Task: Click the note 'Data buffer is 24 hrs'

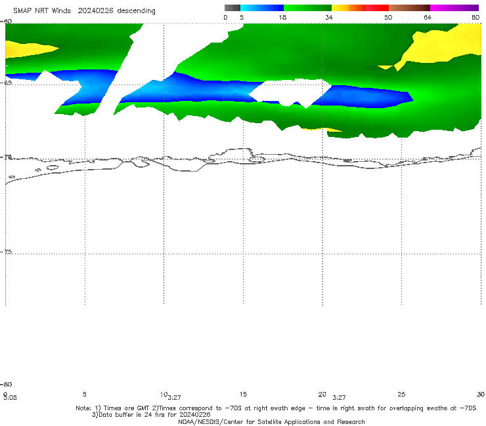Action: (131, 415)
